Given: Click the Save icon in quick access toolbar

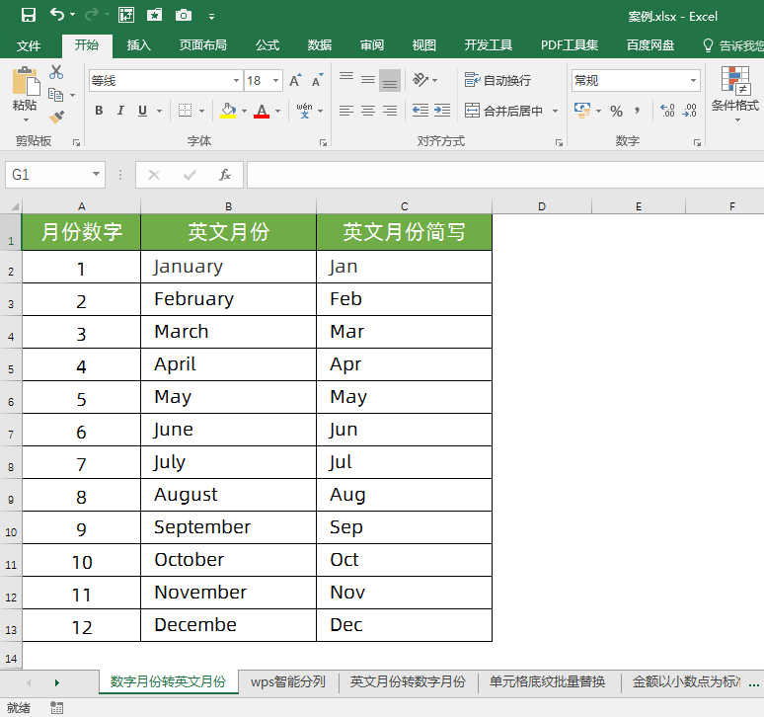Looking at the screenshot, I should tap(29, 15).
